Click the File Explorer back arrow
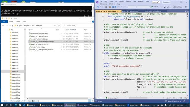This screenshot has width=190, height=107. pyautogui.click(x=3, y=26)
